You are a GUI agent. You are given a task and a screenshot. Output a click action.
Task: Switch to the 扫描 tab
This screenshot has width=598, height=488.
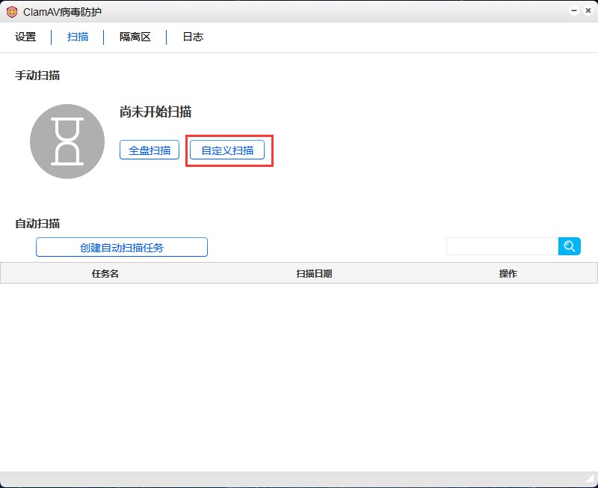[78, 37]
